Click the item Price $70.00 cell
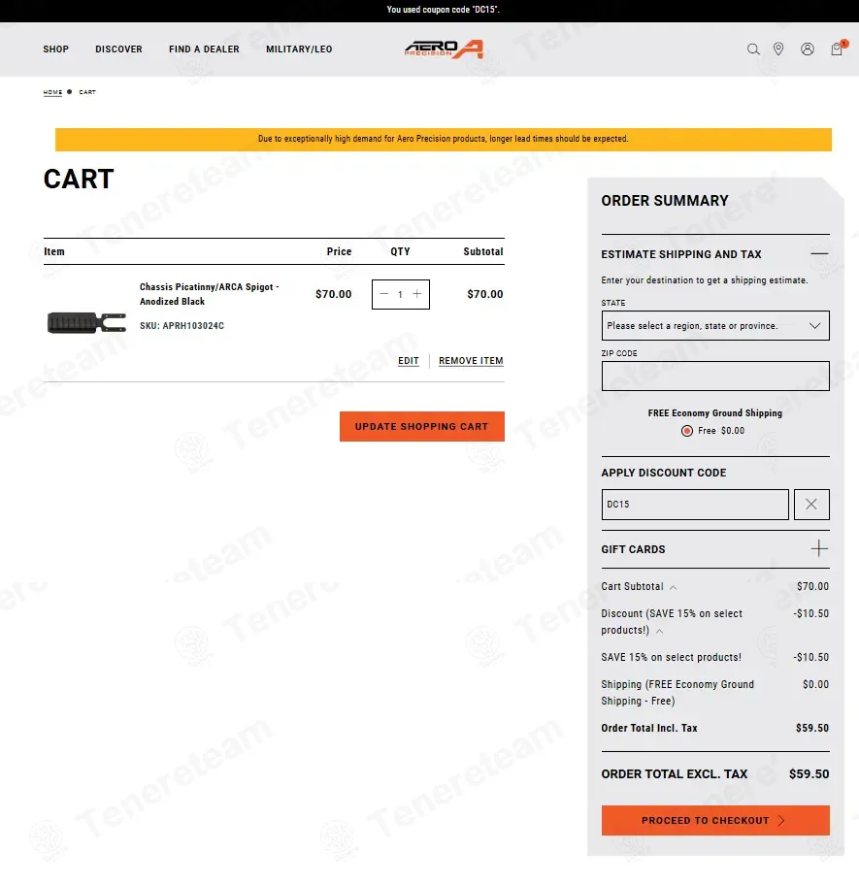 [x=333, y=294]
